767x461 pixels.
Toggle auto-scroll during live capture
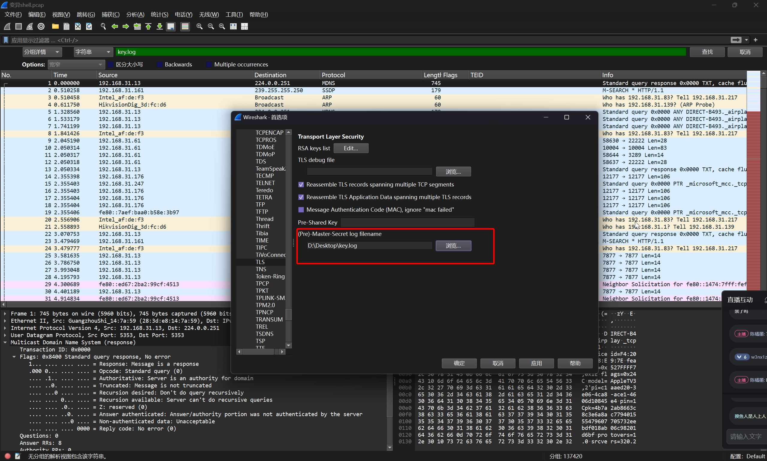coord(171,26)
